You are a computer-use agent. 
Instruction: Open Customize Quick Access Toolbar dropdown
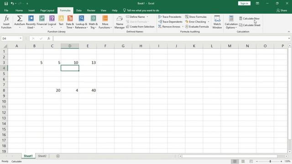tap(27, 4)
